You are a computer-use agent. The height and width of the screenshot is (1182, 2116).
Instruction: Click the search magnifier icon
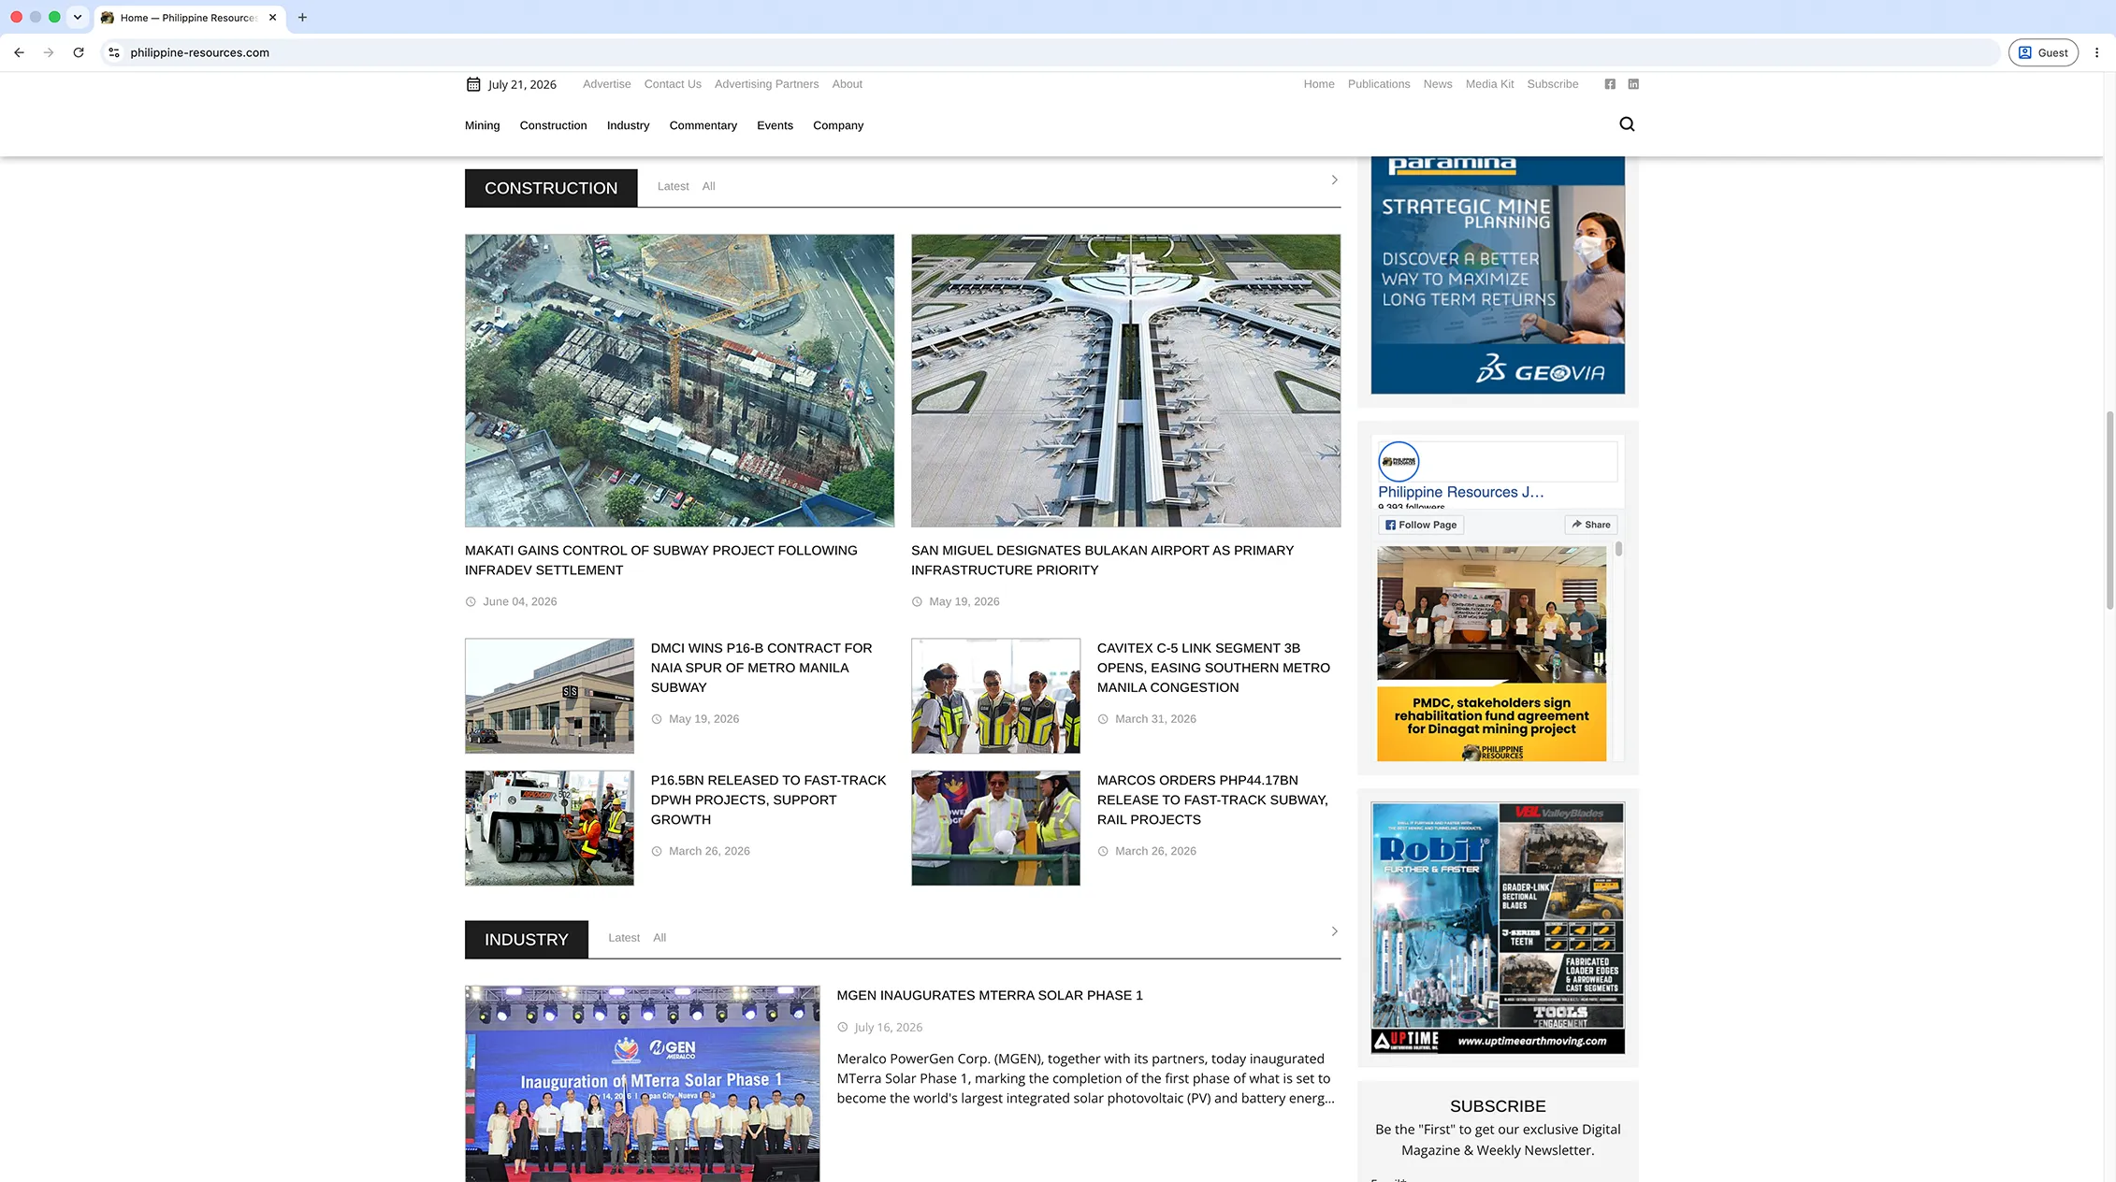1627,124
